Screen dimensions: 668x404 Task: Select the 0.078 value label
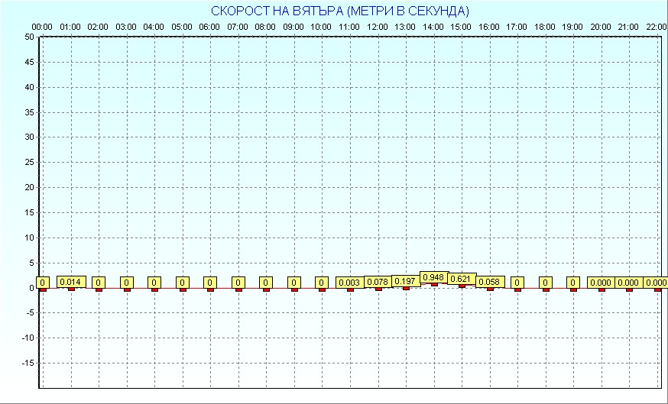point(378,282)
